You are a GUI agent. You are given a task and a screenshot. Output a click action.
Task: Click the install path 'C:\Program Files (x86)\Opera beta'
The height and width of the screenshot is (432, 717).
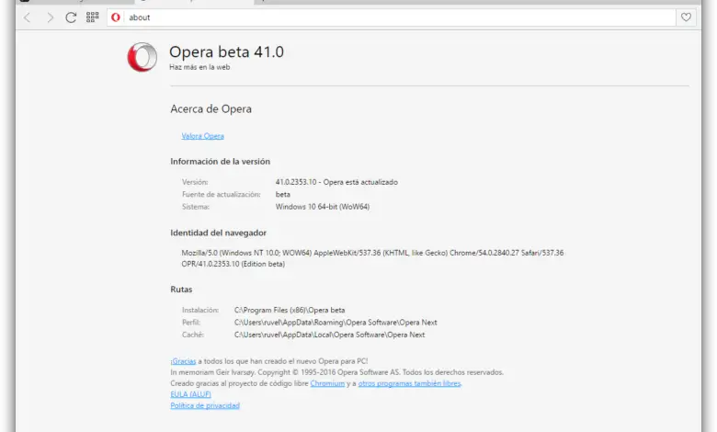(290, 310)
